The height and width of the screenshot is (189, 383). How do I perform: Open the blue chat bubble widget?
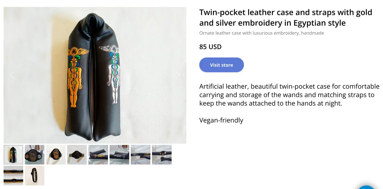pos(366,187)
